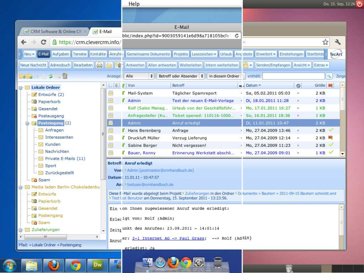Click the Dreamweaver icon in Windows taskbar

click(x=97, y=265)
